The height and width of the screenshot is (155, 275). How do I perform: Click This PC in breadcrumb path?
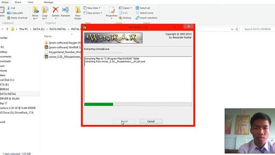click(24, 29)
